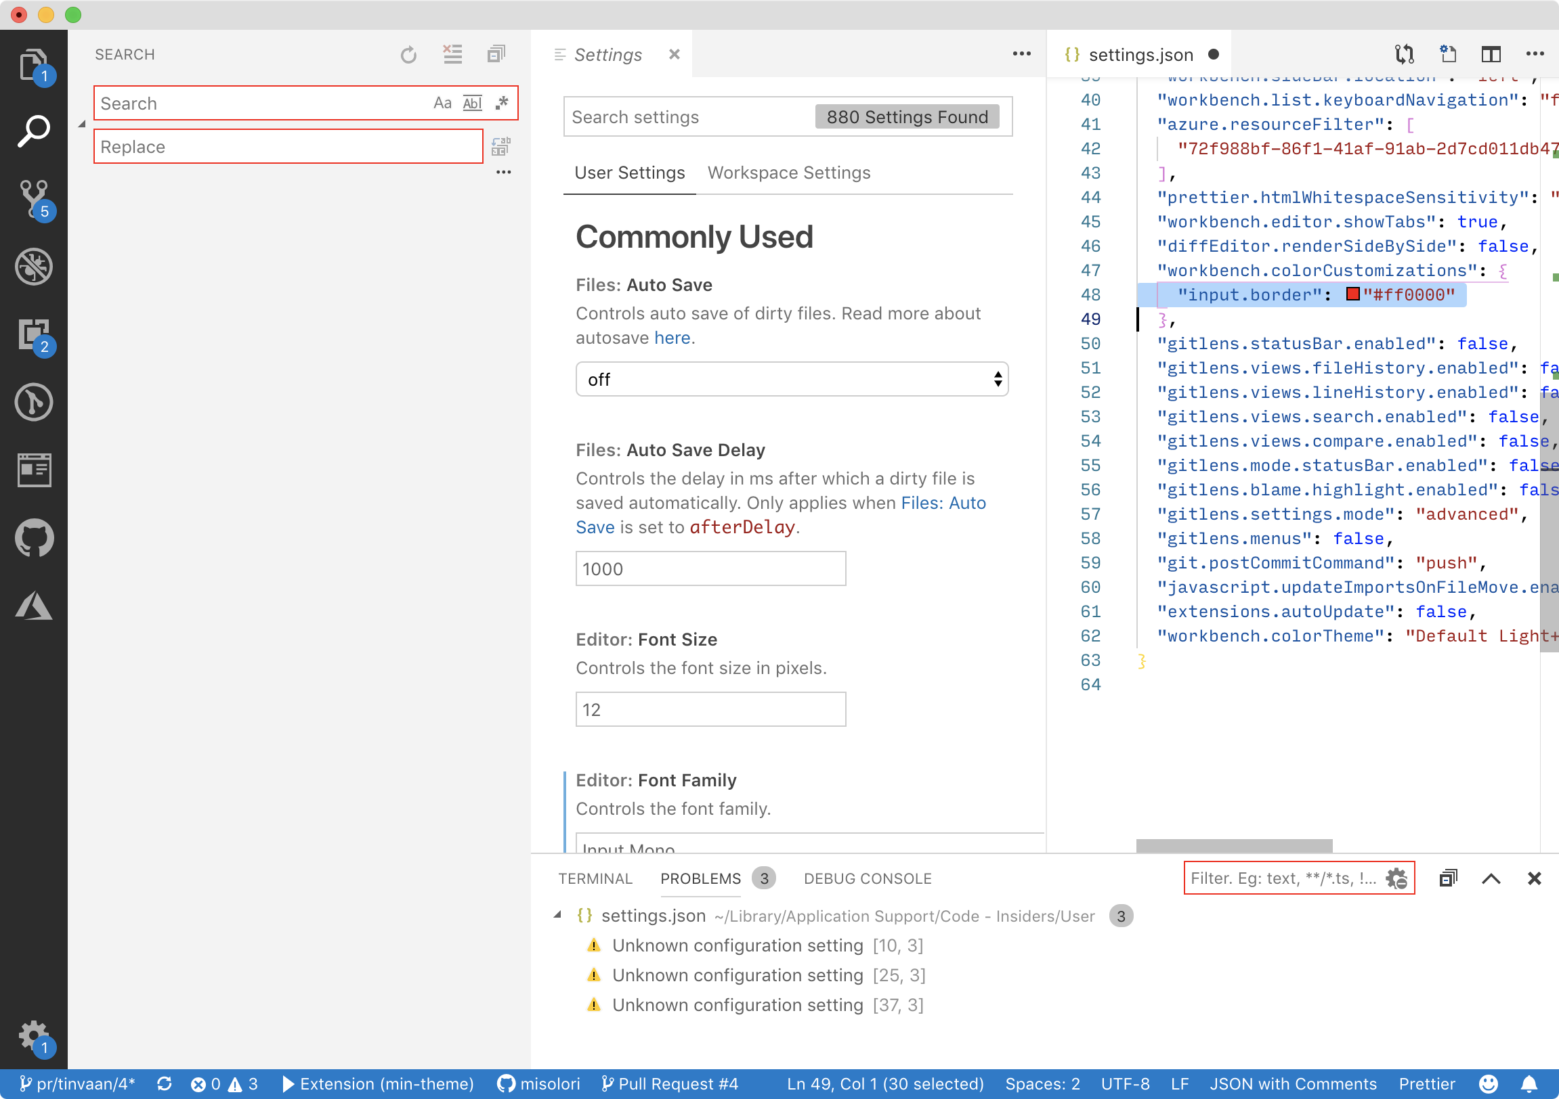
Task: Click the Problems filter input field
Action: pos(1283,878)
